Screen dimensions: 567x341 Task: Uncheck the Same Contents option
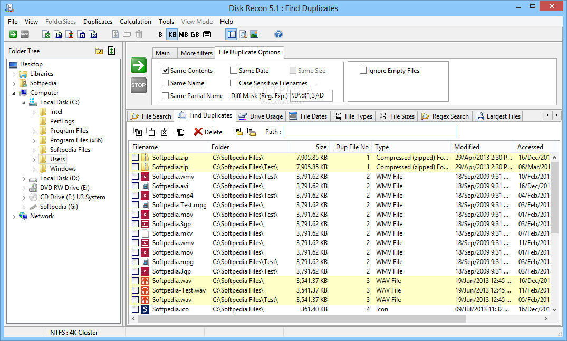pos(165,71)
